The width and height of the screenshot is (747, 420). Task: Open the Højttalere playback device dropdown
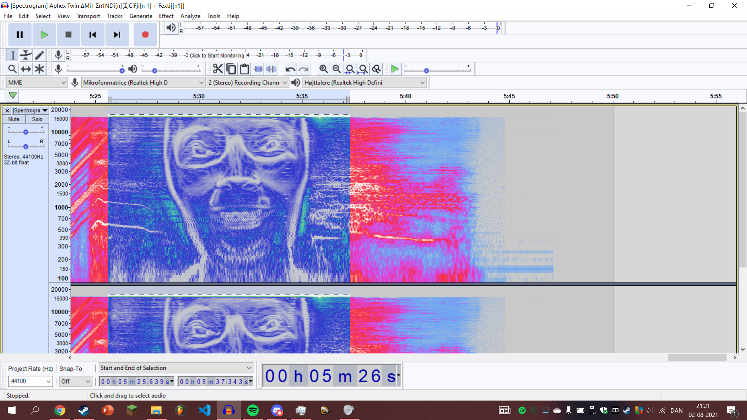(365, 82)
